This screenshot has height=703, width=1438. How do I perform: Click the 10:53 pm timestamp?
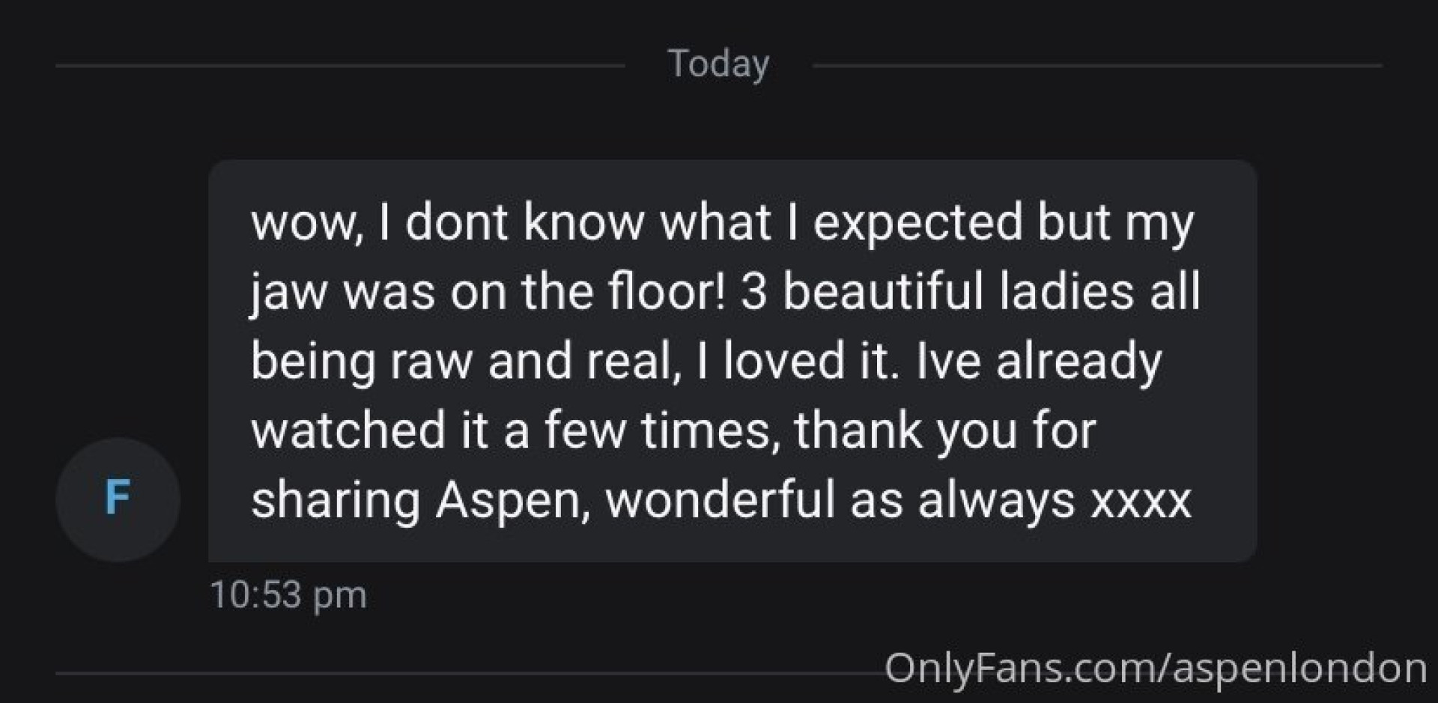tap(288, 596)
